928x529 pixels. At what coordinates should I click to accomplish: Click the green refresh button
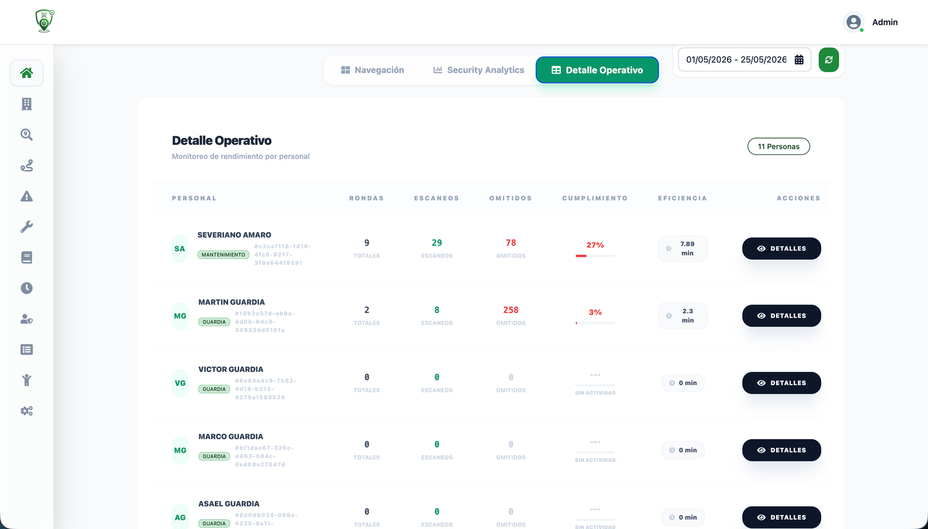pos(829,60)
